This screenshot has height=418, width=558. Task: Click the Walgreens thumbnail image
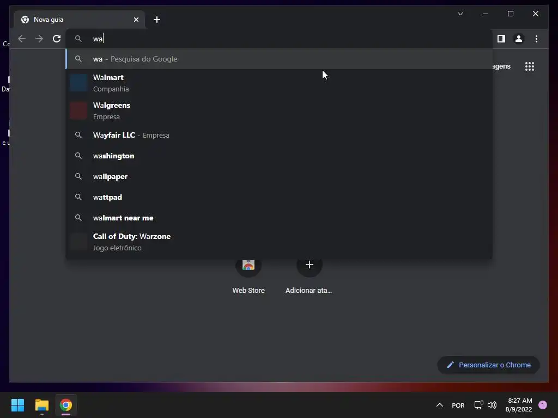tap(78, 111)
